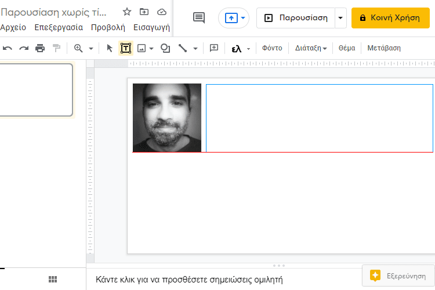Image resolution: width=435 pixels, height=290 pixels.
Task: Click the zoom magnifier icon
Action: pos(78,48)
